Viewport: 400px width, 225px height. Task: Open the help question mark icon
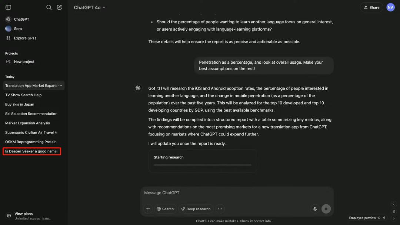(394, 219)
